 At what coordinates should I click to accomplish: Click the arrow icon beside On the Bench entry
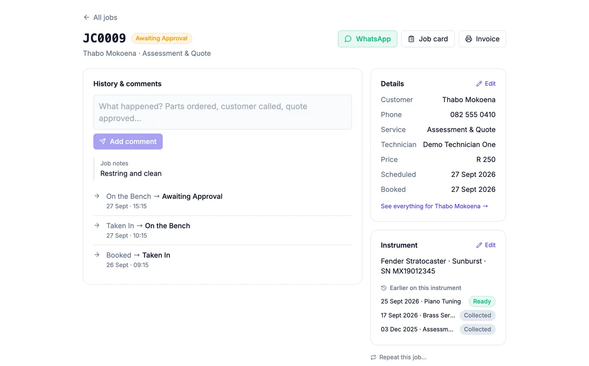click(x=97, y=196)
